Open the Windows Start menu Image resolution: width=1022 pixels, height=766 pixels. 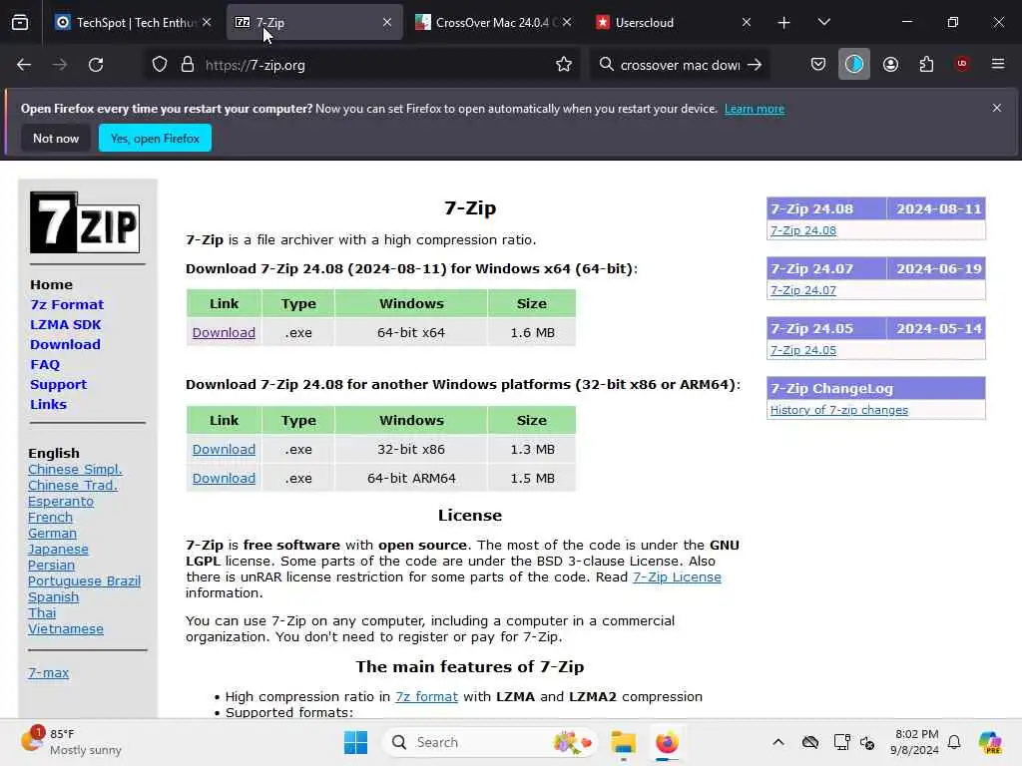(x=356, y=742)
